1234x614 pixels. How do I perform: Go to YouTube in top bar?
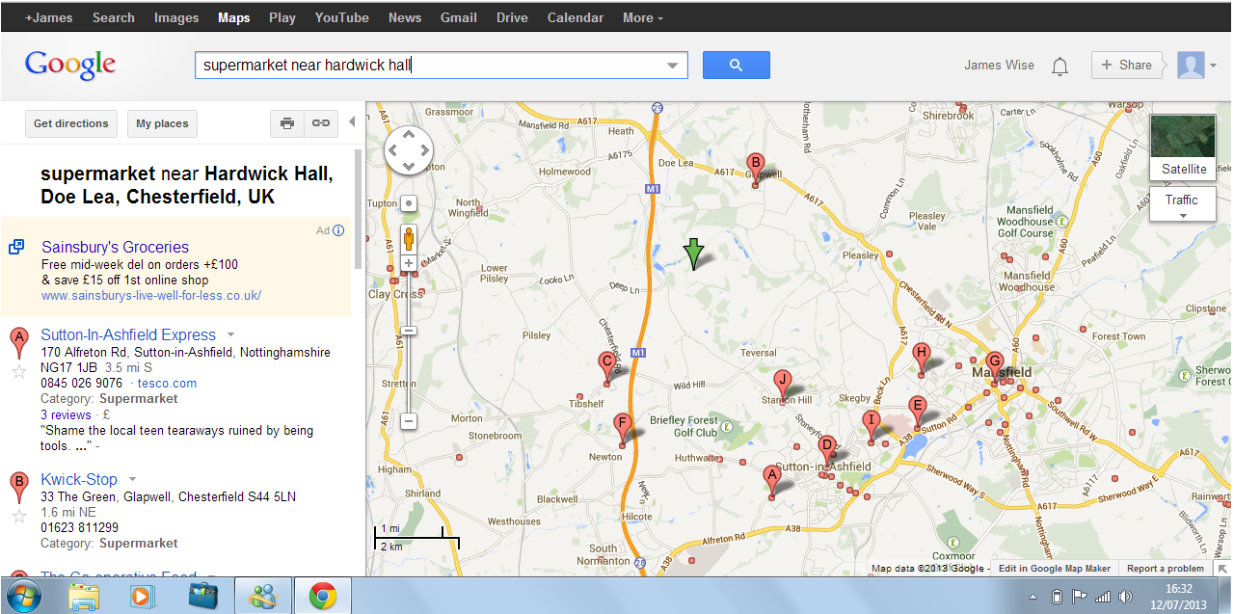(x=342, y=17)
